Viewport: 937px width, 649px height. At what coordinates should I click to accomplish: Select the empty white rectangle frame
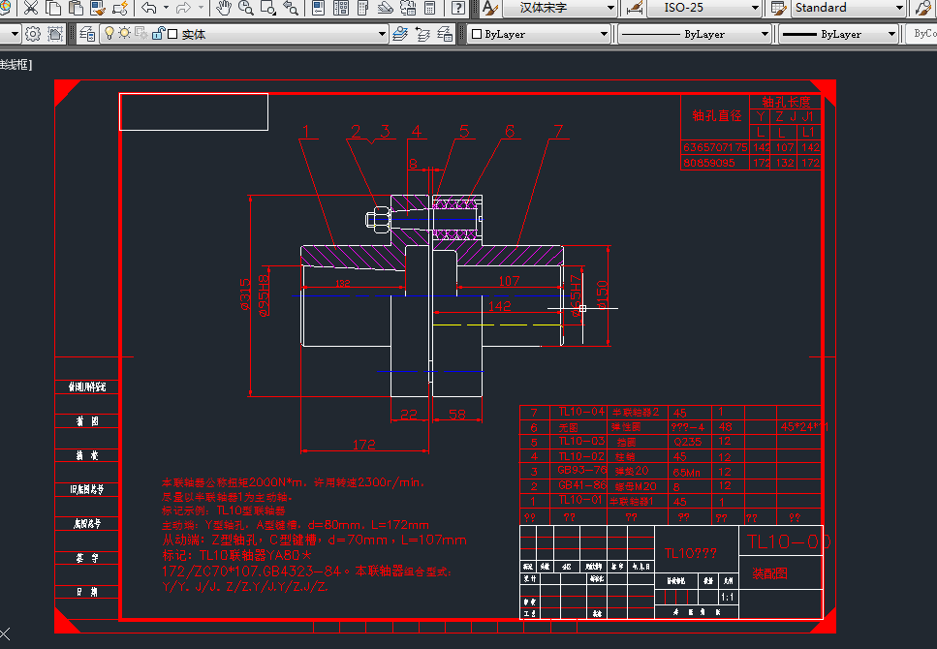(194, 111)
